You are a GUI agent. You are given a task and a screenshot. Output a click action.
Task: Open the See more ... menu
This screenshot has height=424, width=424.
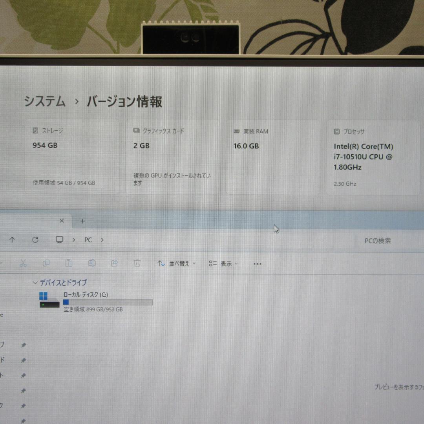pos(257,263)
